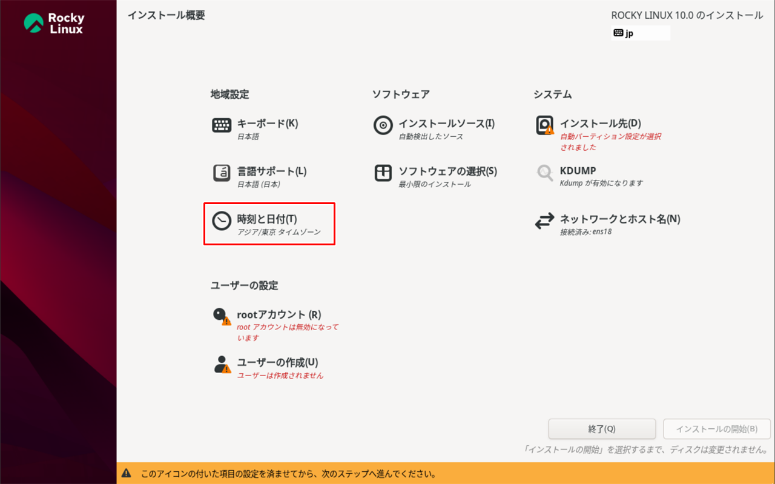Screen dimensions: 775x484
Task: Click the Rocky Linux logo
Action: tap(54, 23)
